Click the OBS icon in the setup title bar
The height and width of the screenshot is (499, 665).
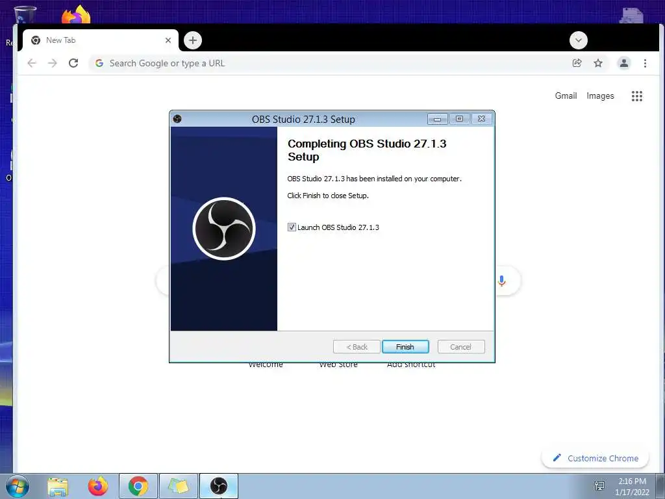177,120
